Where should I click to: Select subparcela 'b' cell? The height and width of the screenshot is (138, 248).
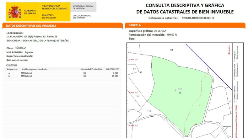pyautogui.click(x=9, y=76)
